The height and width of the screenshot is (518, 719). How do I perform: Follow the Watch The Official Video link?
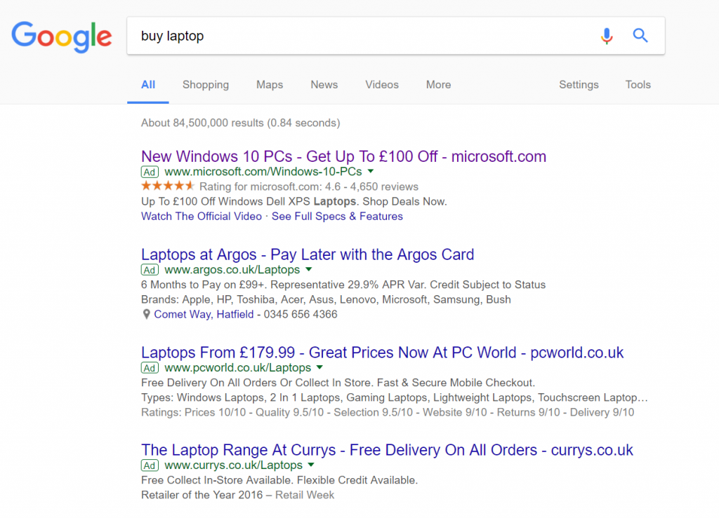pyautogui.click(x=202, y=217)
